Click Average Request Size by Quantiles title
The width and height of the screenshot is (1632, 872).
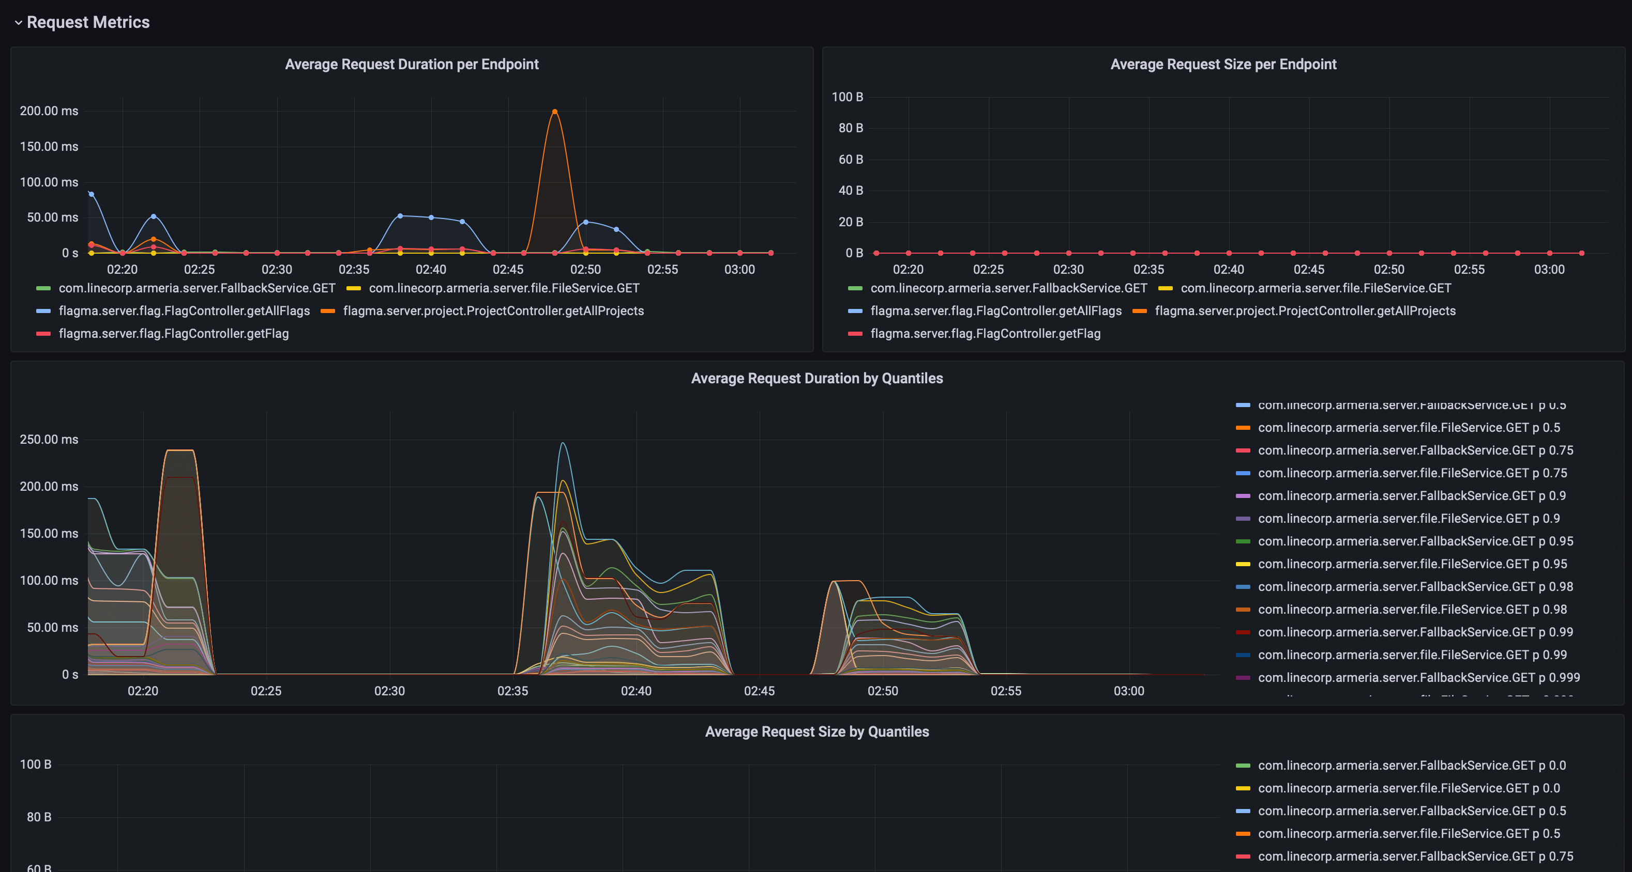point(816,731)
